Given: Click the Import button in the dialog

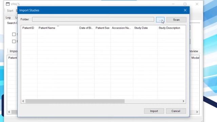Looking at the screenshot, I should [154, 111].
